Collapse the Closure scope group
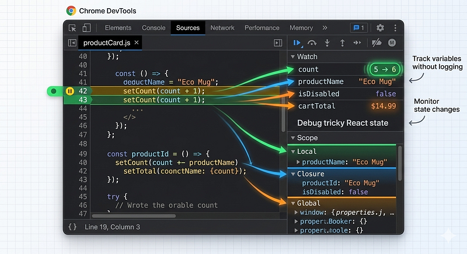This screenshot has width=467, height=254. (x=293, y=174)
